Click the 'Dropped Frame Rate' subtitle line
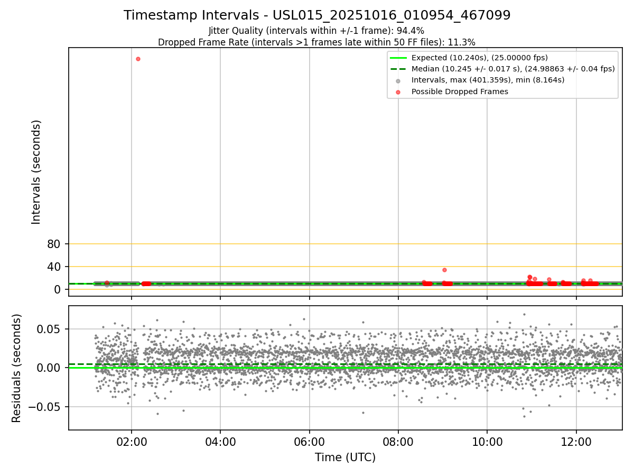 tap(316, 42)
